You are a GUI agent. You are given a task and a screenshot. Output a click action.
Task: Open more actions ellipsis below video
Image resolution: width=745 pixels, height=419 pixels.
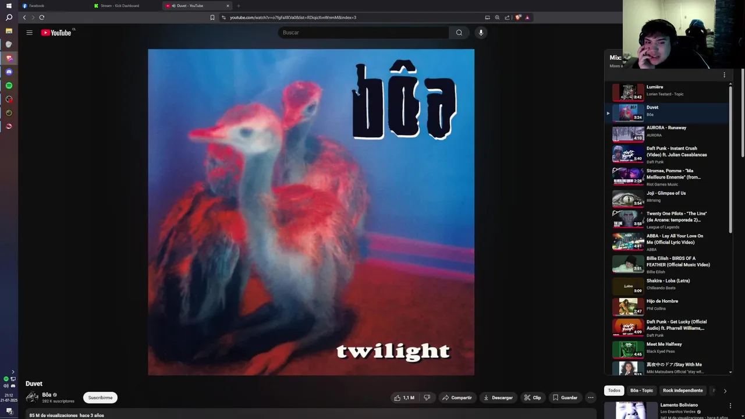[590, 397]
